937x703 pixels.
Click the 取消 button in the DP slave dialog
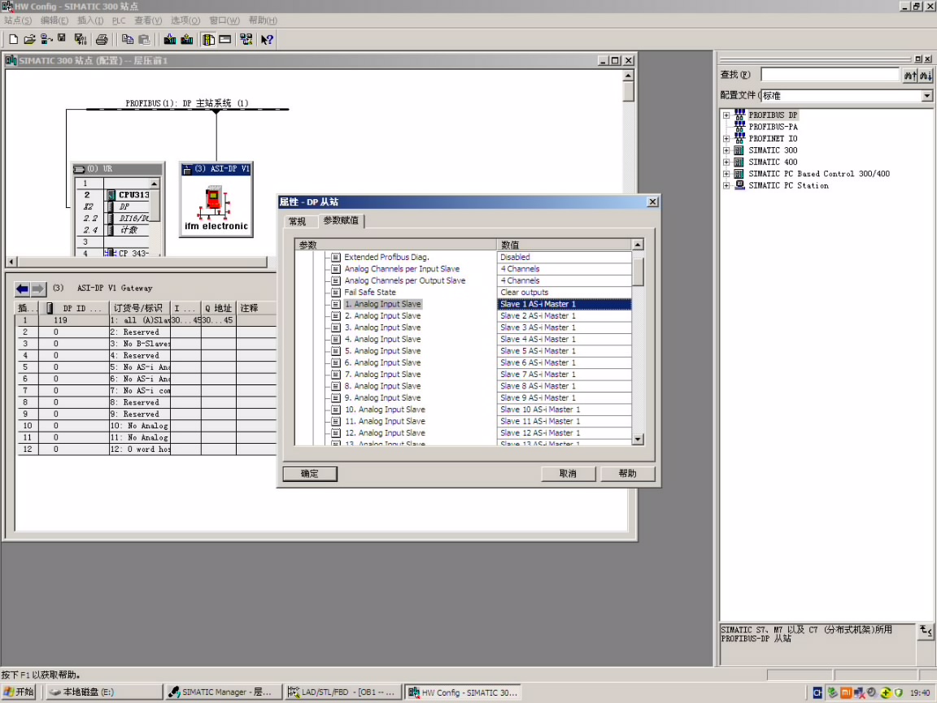(x=568, y=474)
